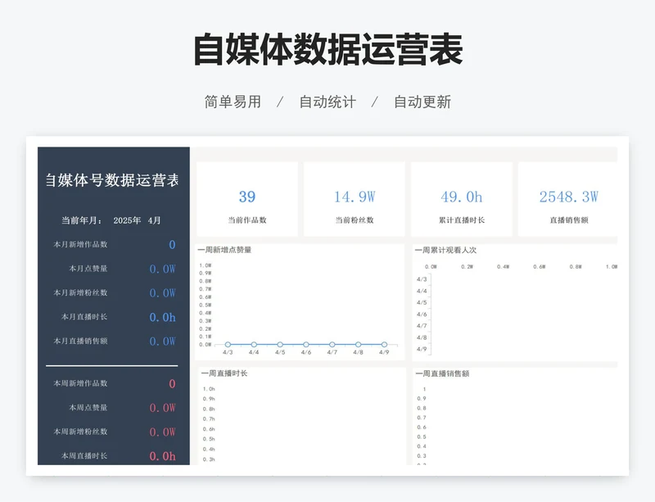Click the 本月直播时长 label
The height and width of the screenshot is (502, 655).
(84, 317)
